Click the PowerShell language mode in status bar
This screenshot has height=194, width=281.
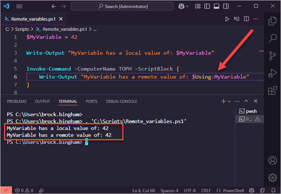233,190
